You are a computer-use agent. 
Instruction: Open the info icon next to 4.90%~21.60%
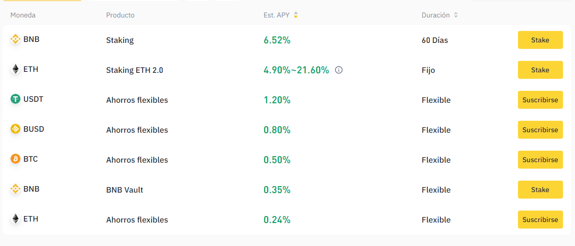339,70
